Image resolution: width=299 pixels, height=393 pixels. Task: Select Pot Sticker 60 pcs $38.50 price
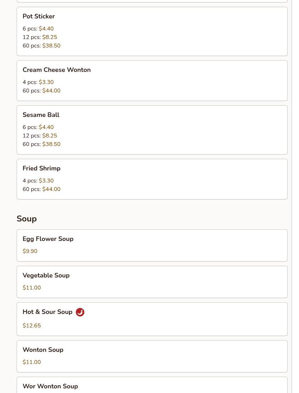point(41,46)
